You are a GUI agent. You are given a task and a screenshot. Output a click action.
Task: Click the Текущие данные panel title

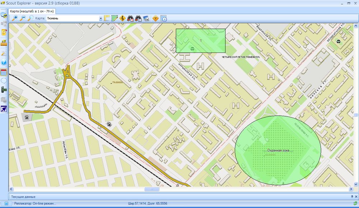pos(23,197)
